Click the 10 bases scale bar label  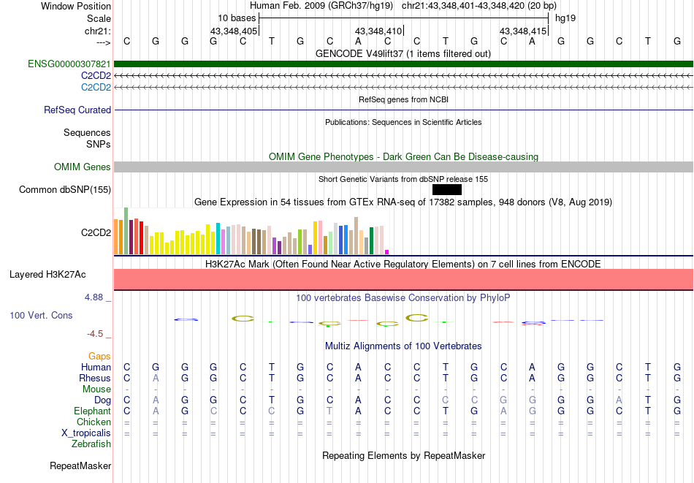pyautogui.click(x=237, y=18)
